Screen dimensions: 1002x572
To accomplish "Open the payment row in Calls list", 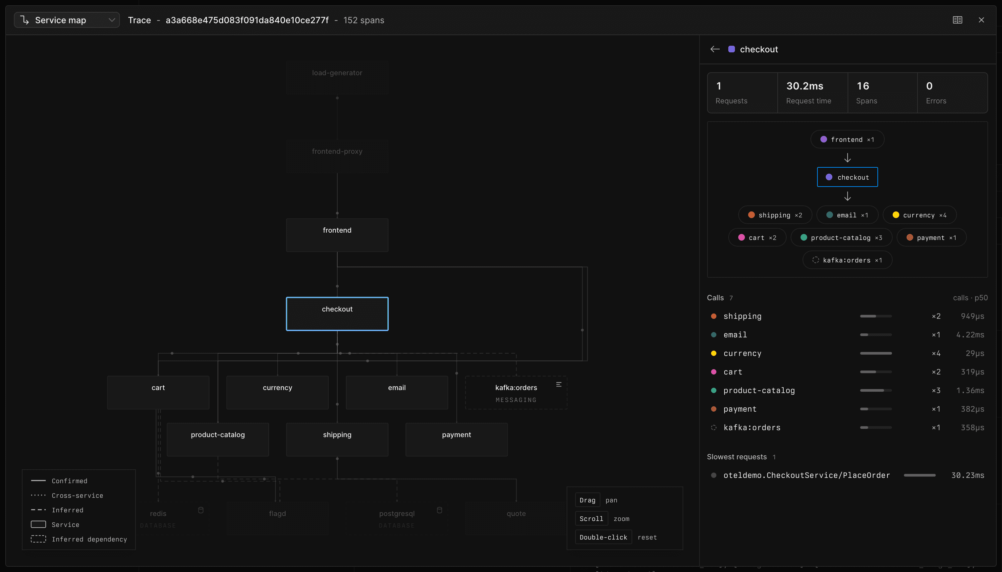I will coord(847,409).
